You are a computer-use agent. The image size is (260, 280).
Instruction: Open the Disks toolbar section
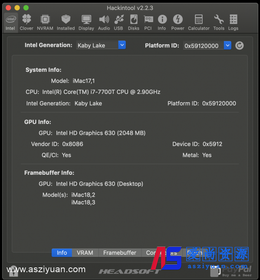134,23
